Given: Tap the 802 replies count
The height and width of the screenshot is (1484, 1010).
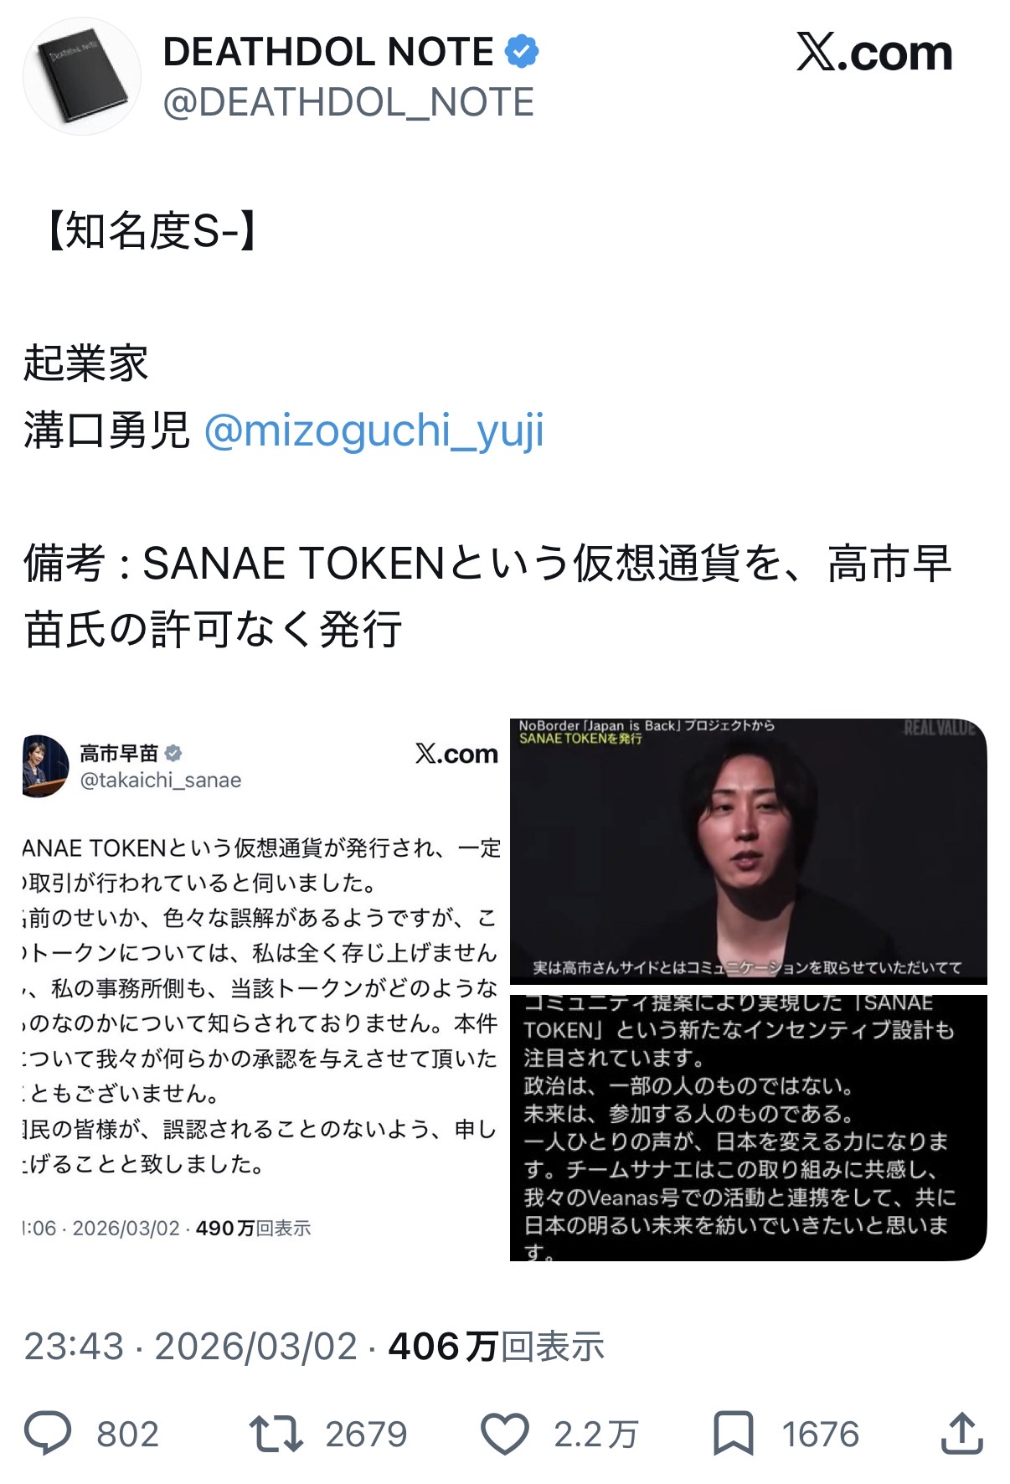Looking at the screenshot, I should coord(127,1434).
